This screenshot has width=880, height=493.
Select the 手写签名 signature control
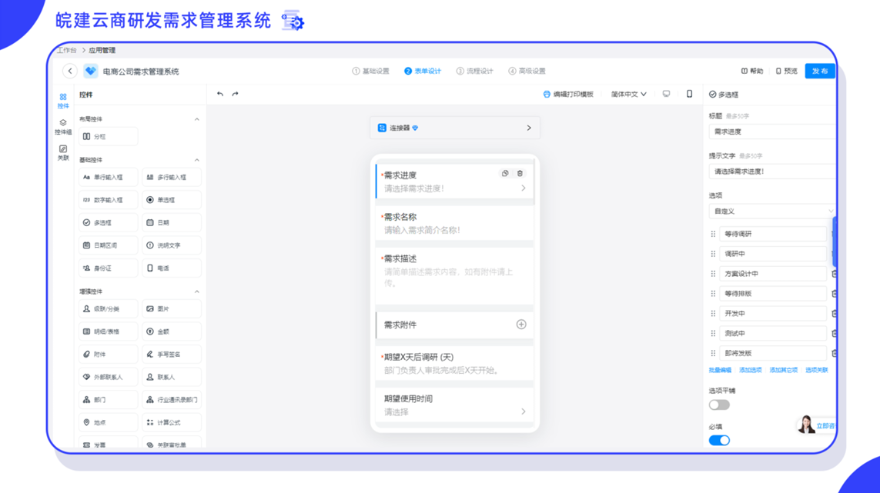click(x=171, y=353)
